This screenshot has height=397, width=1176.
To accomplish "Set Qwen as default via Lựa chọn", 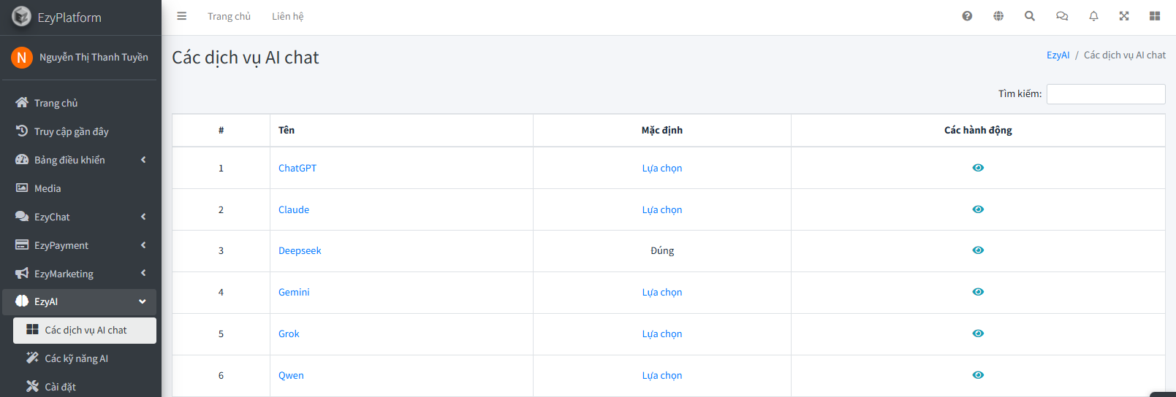I will [662, 375].
